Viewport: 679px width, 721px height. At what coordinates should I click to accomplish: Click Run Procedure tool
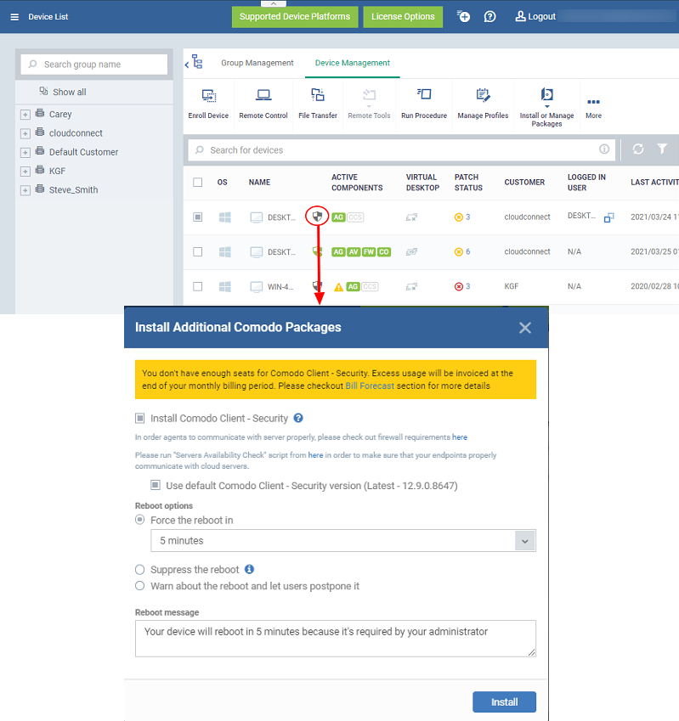click(424, 104)
